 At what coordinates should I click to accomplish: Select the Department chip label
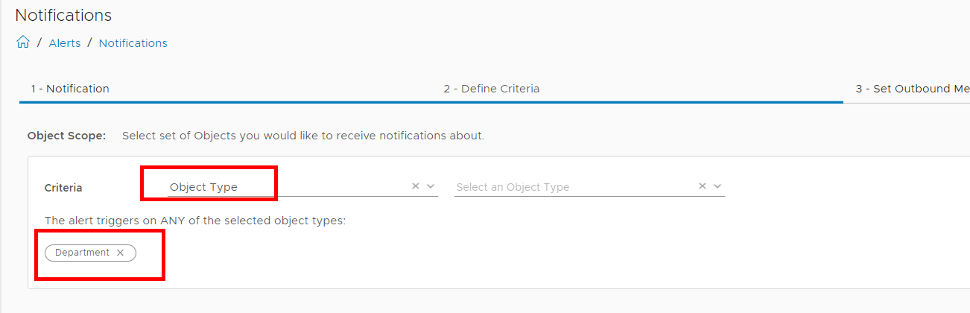[82, 253]
